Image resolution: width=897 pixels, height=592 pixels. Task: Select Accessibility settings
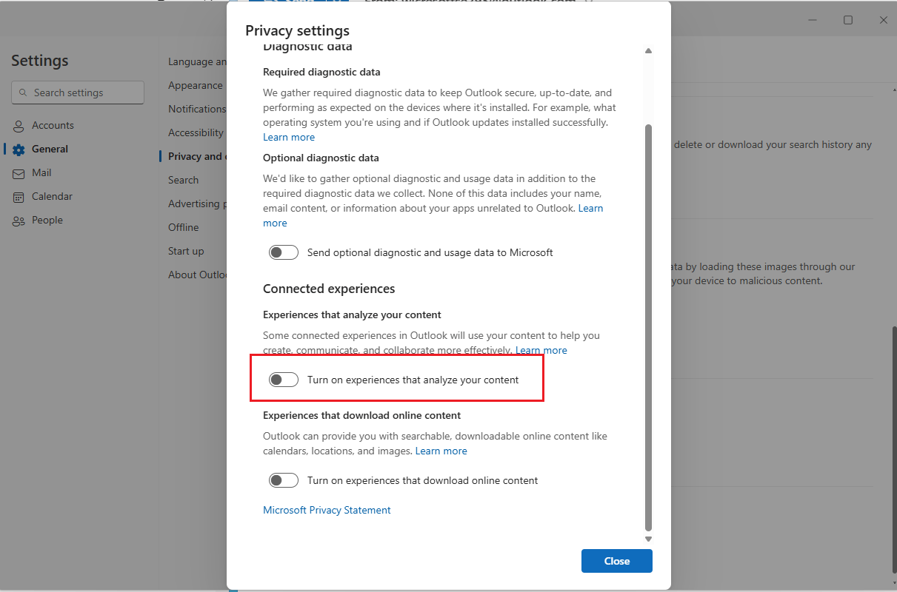point(196,132)
